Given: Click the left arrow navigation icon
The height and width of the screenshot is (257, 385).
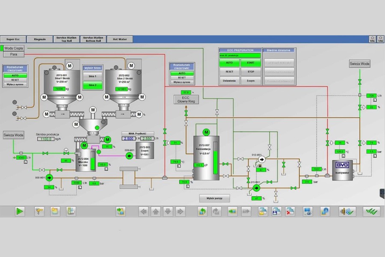Looking at the screenshot, I should [x=143, y=211].
